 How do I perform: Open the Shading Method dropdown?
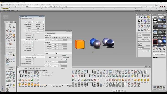[x=38, y=24]
